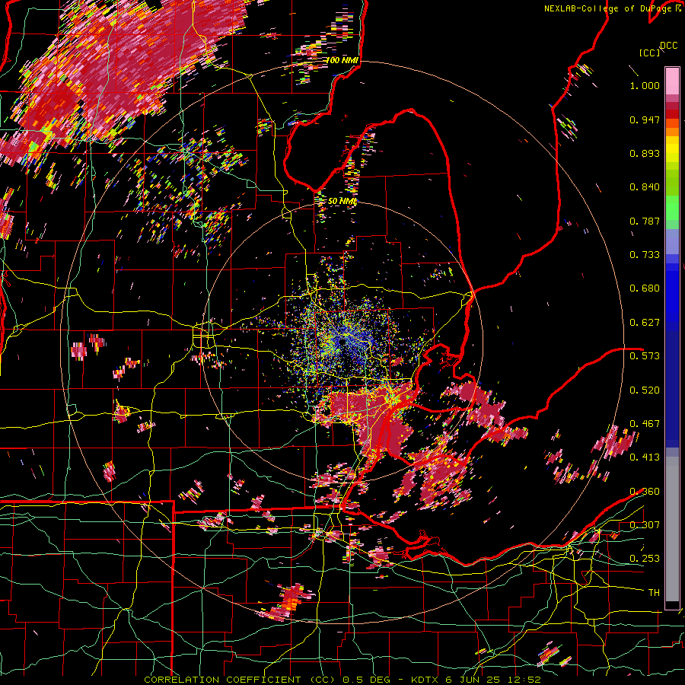
Task: Select the 0.253 scale value
Action: [x=645, y=559]
